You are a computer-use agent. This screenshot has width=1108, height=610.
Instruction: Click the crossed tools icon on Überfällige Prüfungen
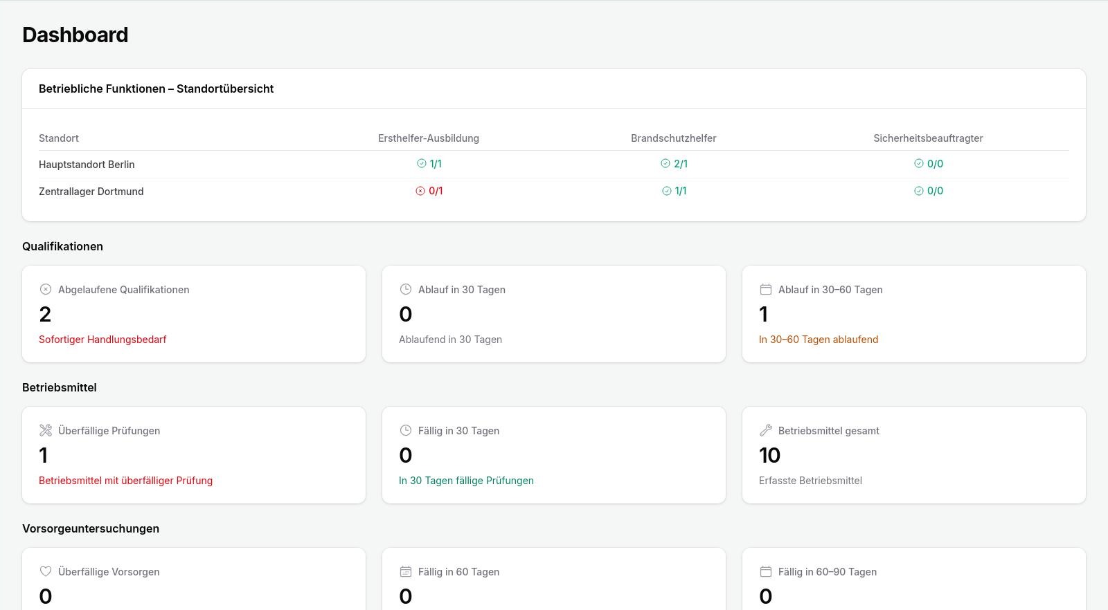(46, 430)
